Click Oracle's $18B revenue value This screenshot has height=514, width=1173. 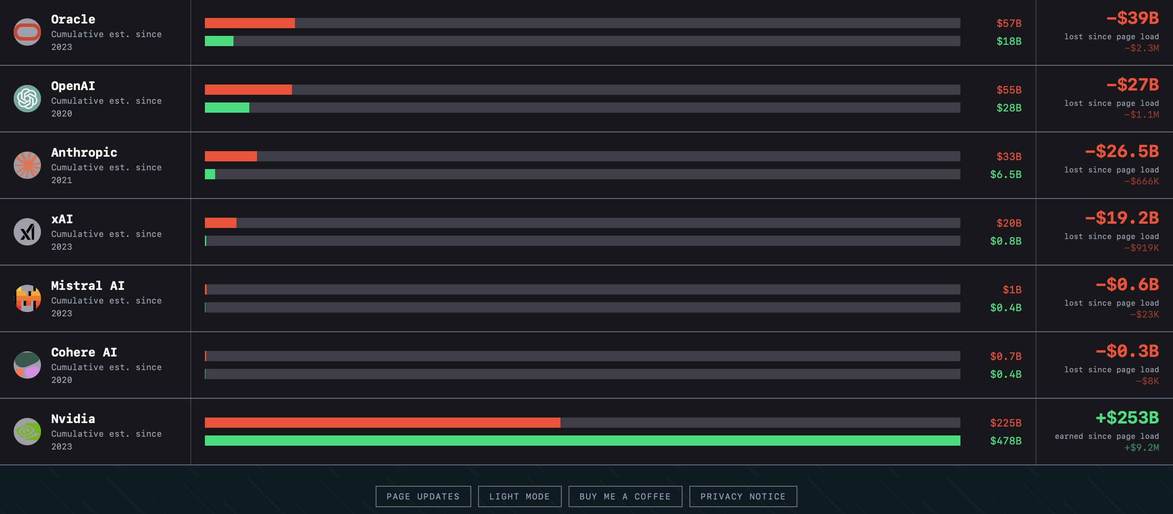point(1009,41)
